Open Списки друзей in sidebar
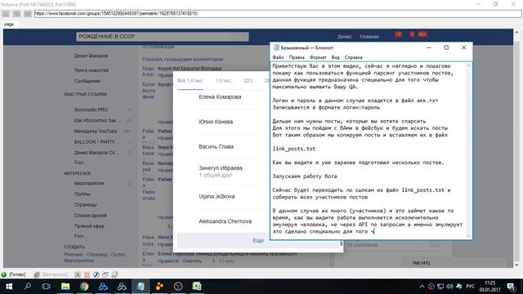The width and height of the screenshot is (523, 294). [90, 216]
